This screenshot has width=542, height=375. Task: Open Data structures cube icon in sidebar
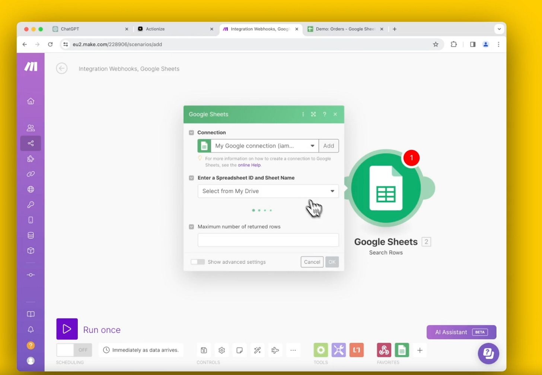[31, 250]
